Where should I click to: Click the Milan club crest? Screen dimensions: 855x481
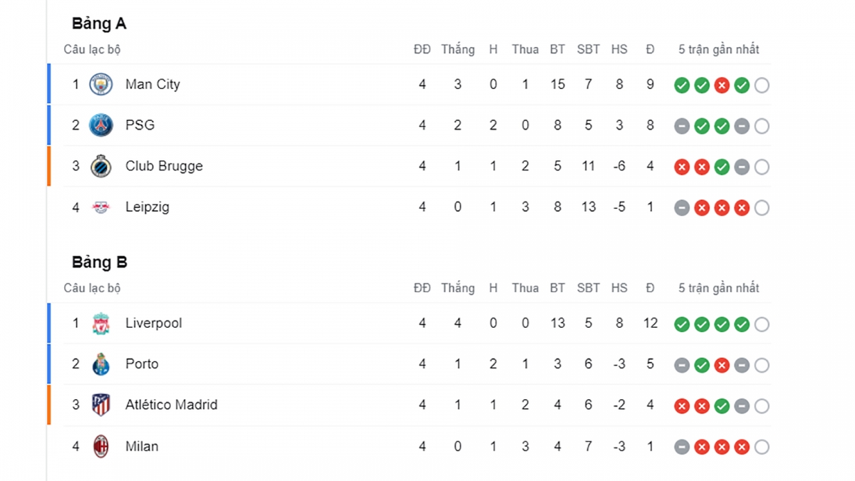[101, 447]
